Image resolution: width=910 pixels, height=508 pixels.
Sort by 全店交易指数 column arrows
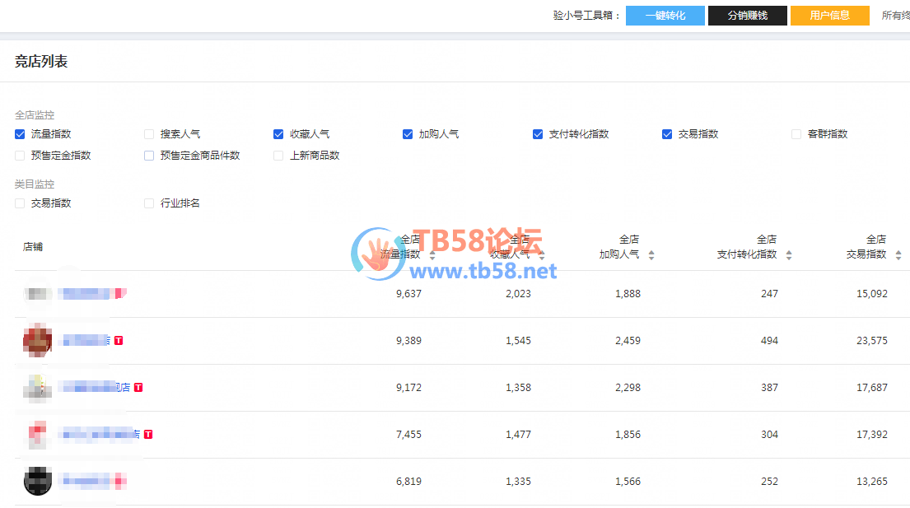tap(898, 255)
